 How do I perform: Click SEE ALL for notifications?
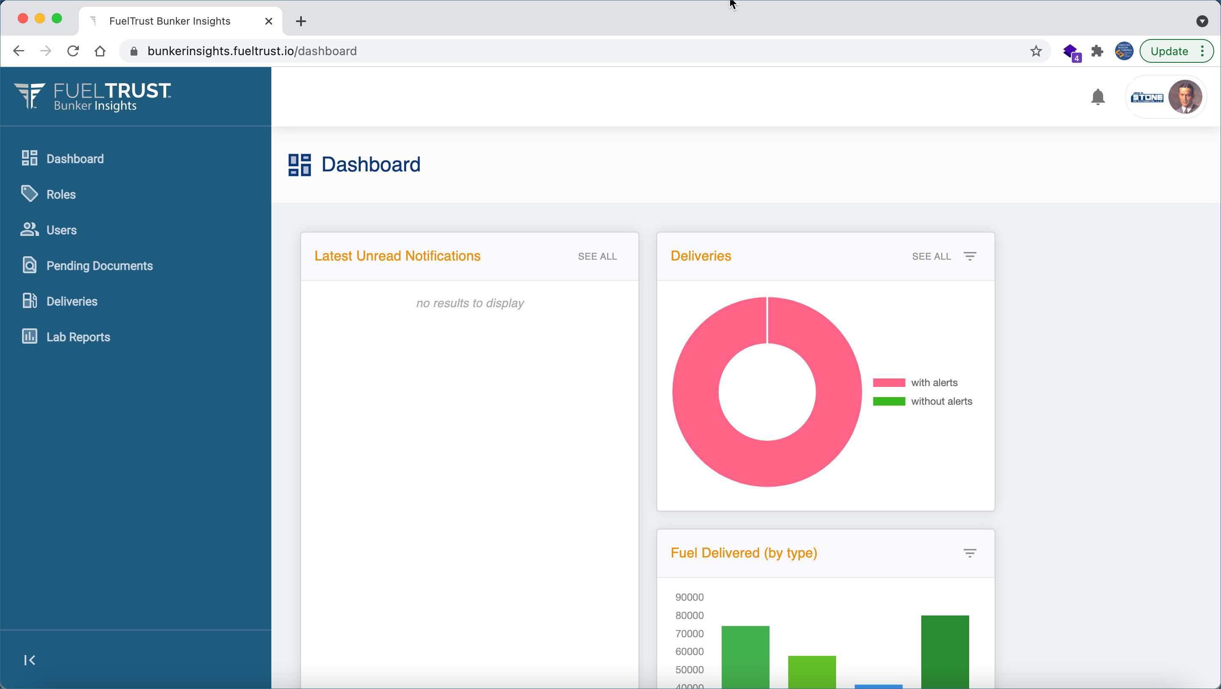[597, 256]
